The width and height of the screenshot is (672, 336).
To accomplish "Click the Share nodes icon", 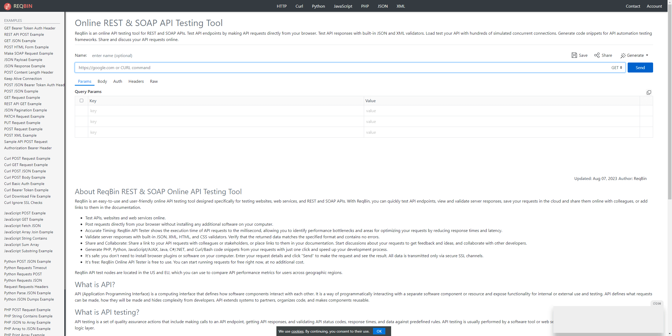I will tap(597, 55).
